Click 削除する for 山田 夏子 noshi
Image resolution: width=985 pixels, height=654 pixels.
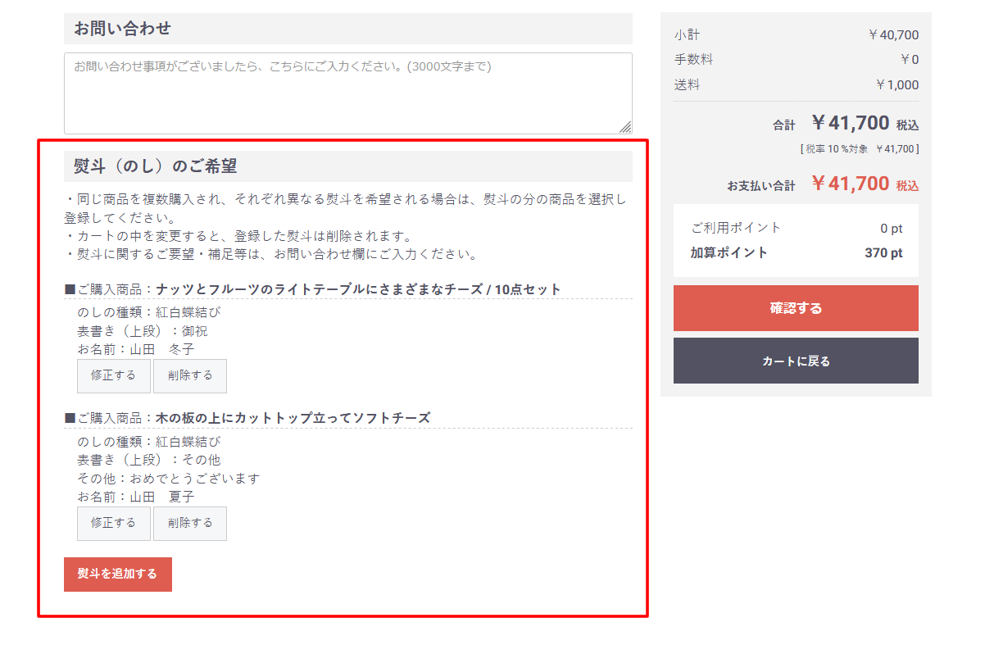190,523
